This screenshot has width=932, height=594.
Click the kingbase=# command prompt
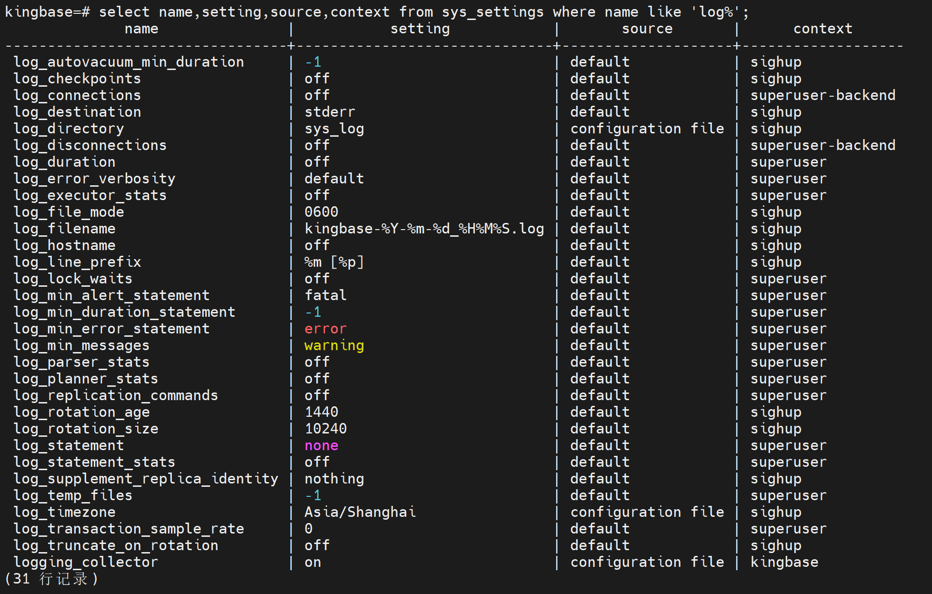click(x=47, y=12)
